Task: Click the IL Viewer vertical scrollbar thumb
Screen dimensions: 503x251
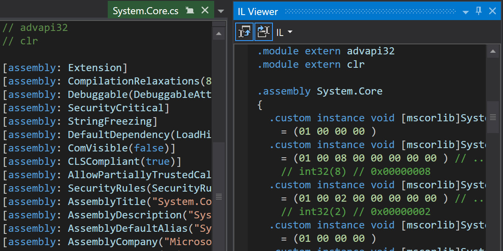Action: (x=493, y=117)
